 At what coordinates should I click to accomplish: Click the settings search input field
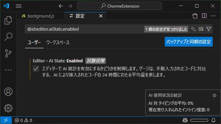(85, 29)
